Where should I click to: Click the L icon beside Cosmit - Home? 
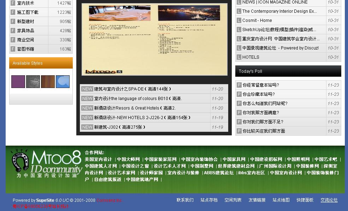point(239,20)
